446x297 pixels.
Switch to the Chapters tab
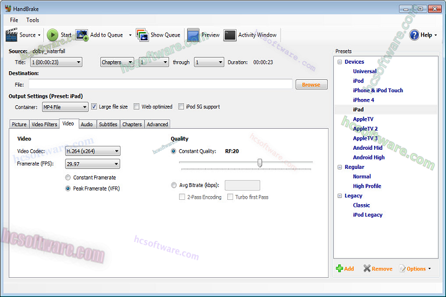tap(132, 124)
